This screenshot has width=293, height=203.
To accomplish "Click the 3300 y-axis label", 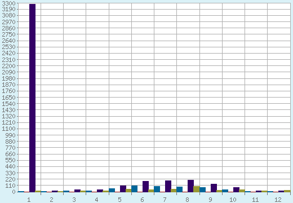I will pos(8,3).
